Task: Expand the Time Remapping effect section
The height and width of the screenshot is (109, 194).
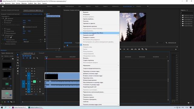Action: click(2, 44)
